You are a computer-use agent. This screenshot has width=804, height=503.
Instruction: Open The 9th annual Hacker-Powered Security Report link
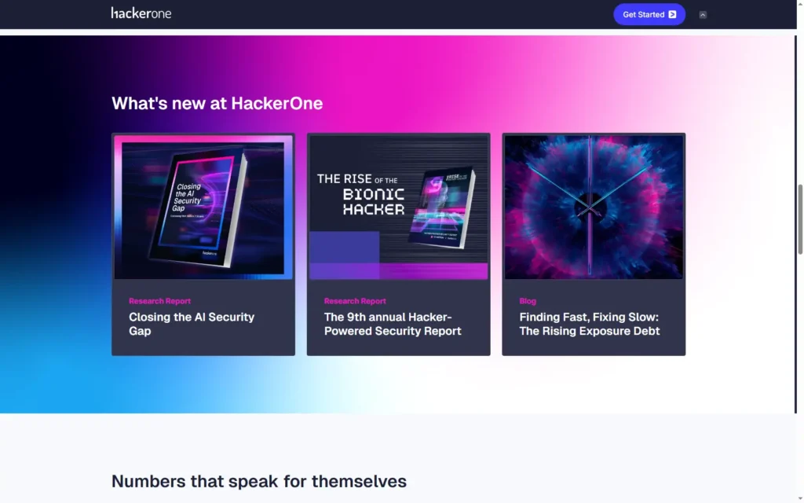point(393,324)
